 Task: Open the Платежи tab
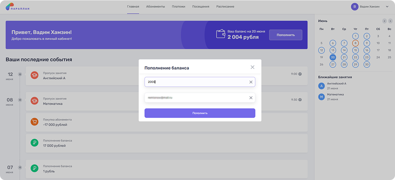179,7
